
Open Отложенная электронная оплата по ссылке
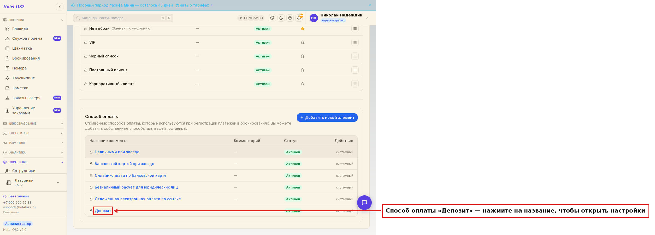pos(138,199)
